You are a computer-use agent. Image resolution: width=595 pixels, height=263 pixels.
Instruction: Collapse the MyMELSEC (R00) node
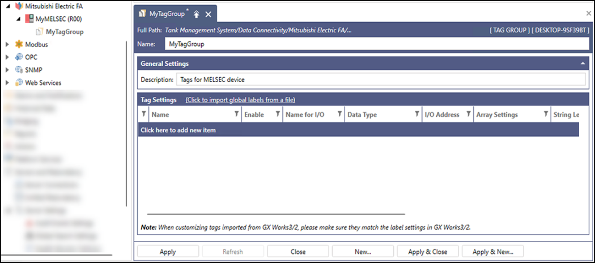point(18,19)
